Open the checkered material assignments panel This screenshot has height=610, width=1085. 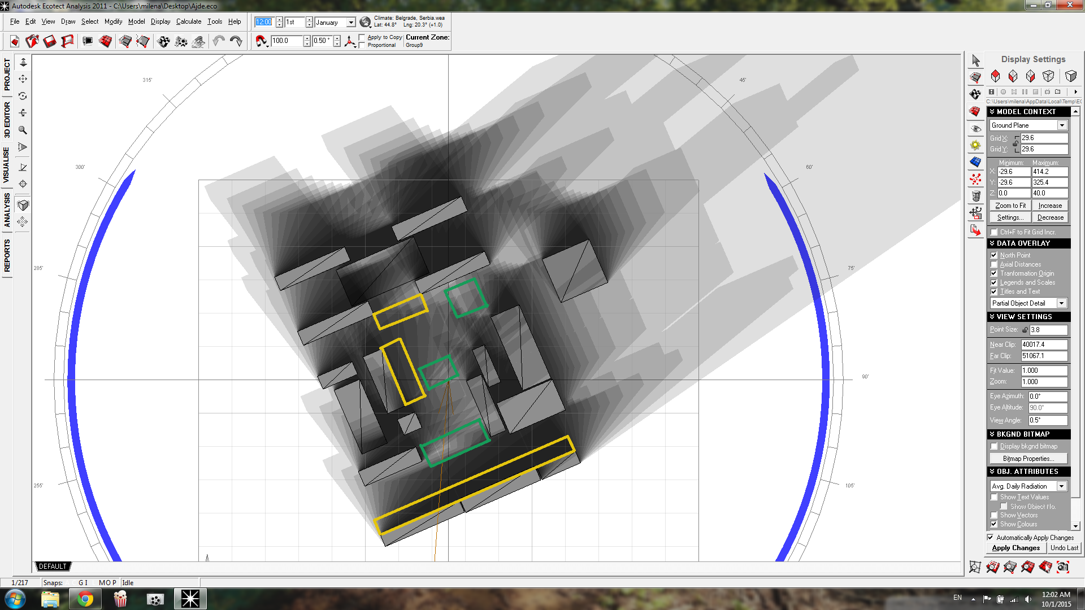pos(976,94)
